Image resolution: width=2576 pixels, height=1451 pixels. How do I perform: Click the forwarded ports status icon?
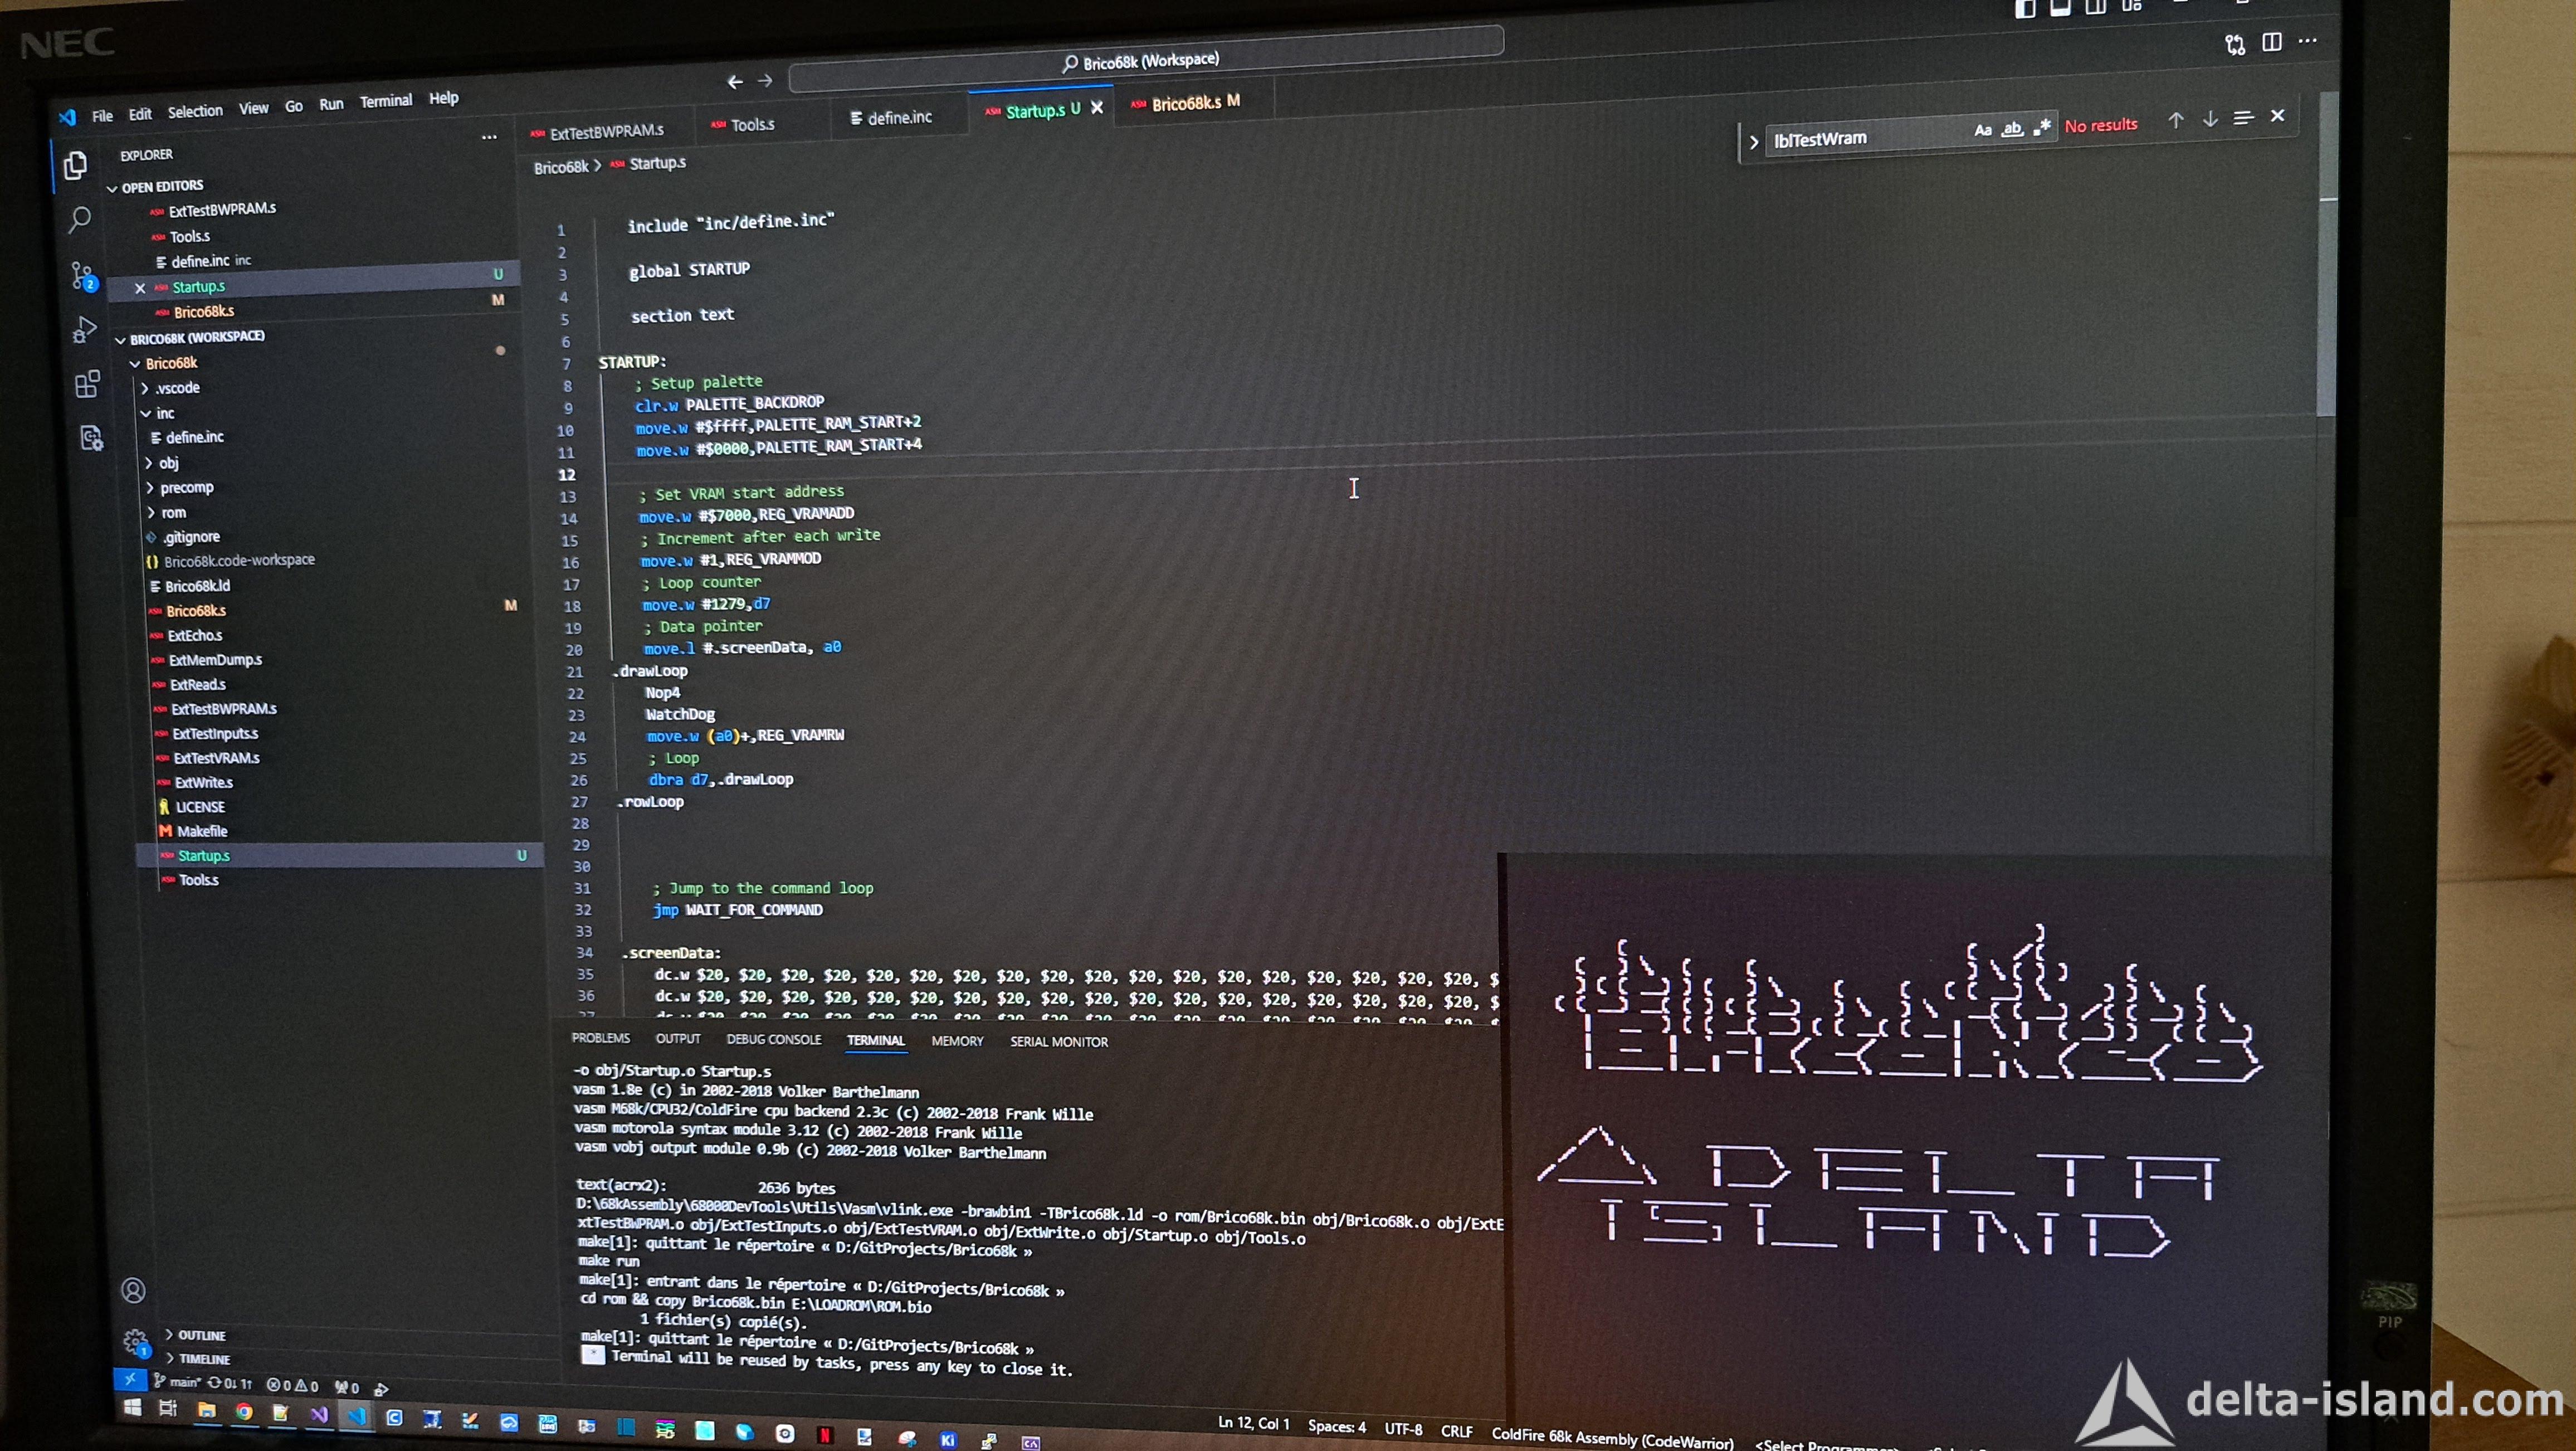347,1388
